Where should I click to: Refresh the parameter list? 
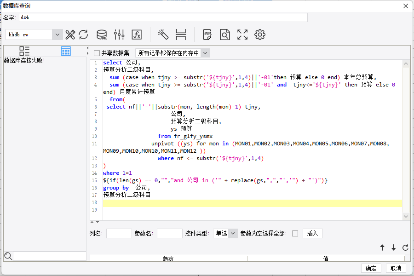click(405, 247)
